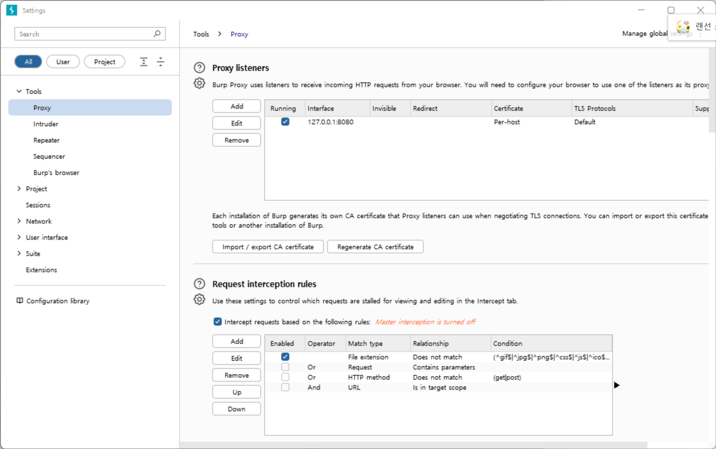Image resolution: width=716 pixels, height=449 pixels.
Task: Focus the settings Search field
Action: 90,34
